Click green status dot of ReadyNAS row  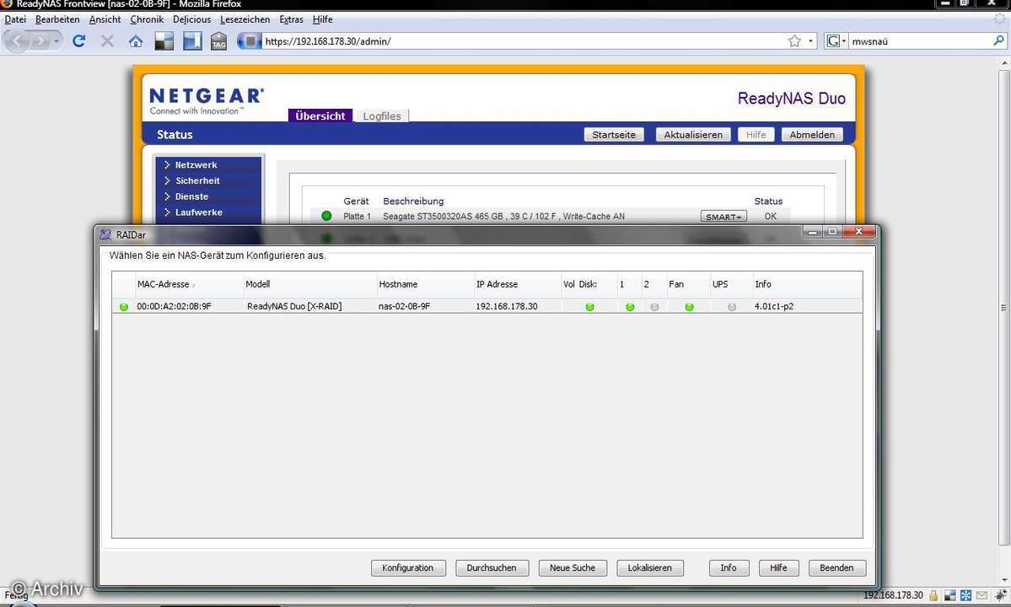124,307
